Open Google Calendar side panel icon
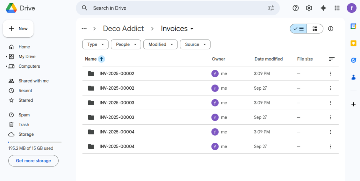The width and height of the screenshot is (360, 181). click(353, 26)
